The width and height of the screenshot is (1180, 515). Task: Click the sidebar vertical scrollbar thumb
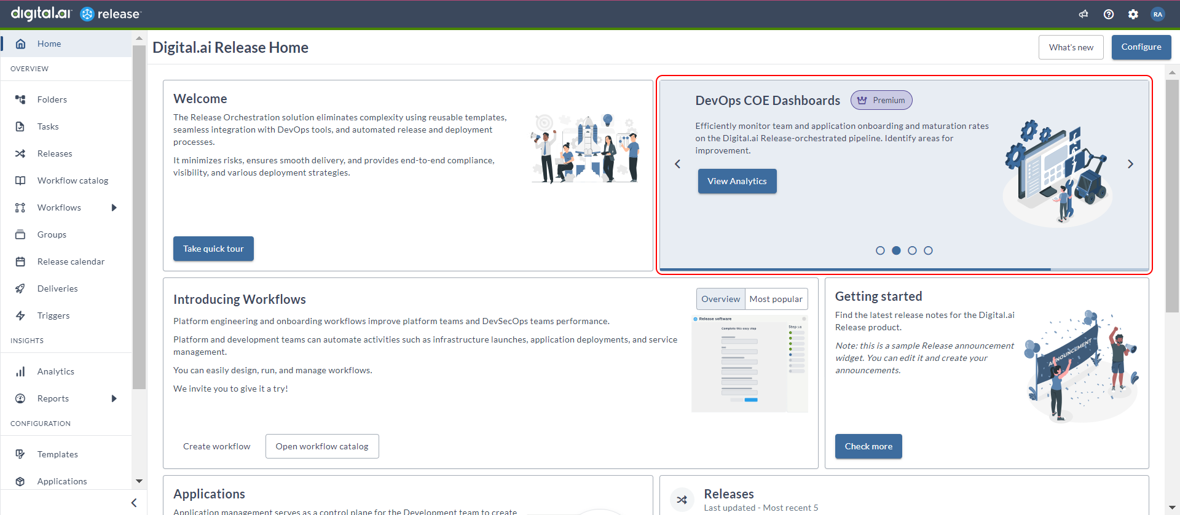click(x=140, y=217)
